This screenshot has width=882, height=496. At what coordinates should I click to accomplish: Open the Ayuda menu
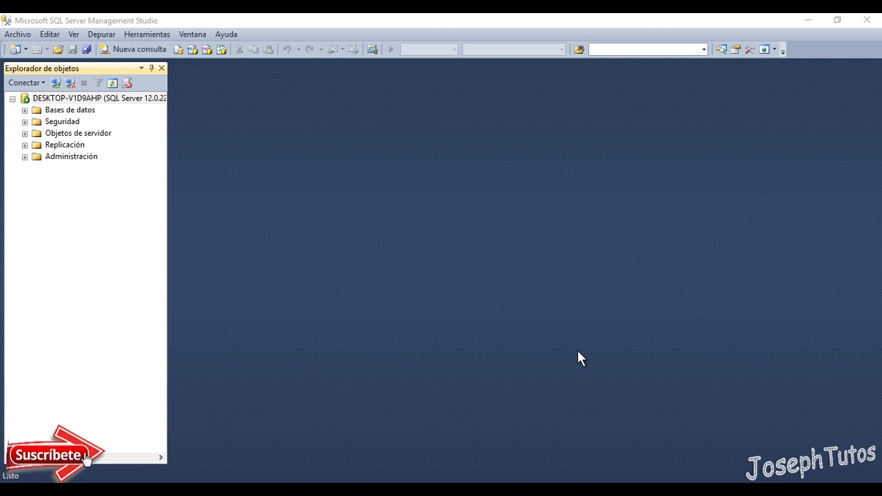[226, 34]
